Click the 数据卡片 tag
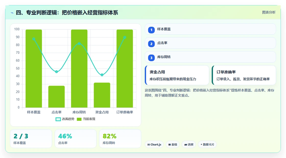 [207, 144]
